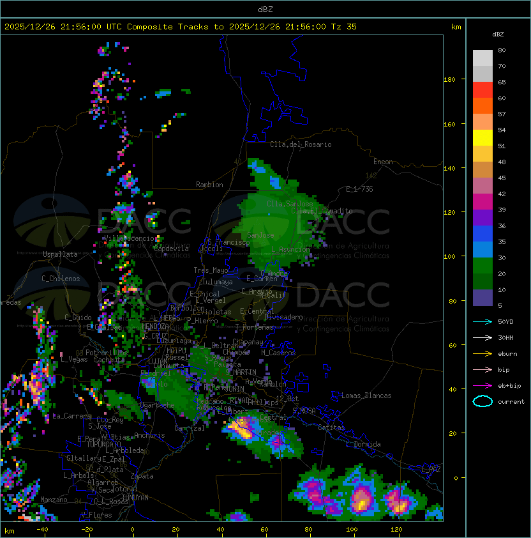Click the pink bip arrow icon
Viewport: 531px width, 538px height.
pos(482,370)
